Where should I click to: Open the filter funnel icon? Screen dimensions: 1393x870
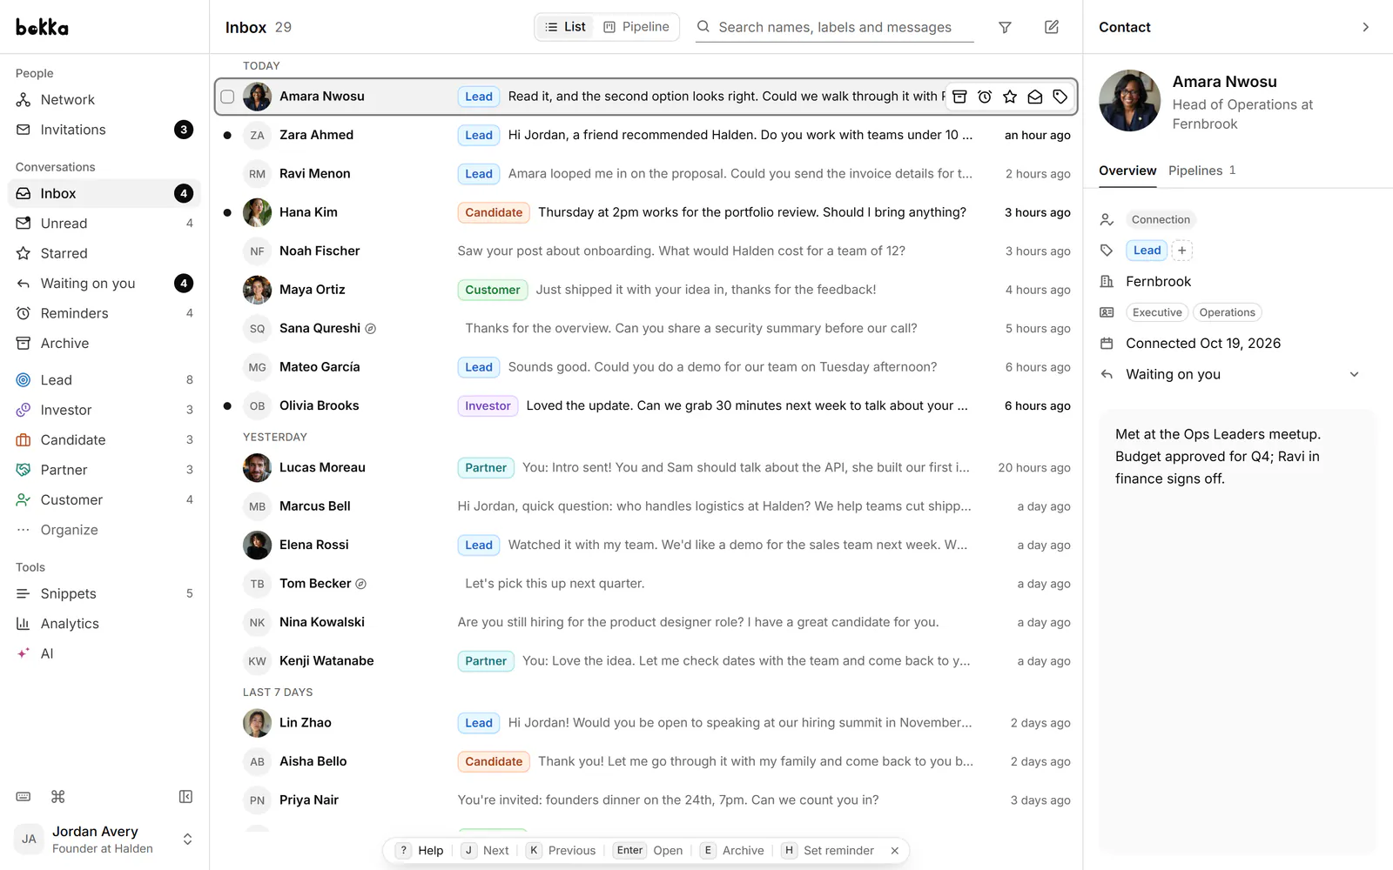(x=1005, y=27)
